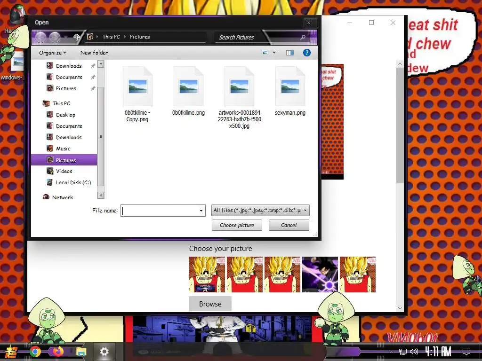The height and width of the screenshot is (361, 482).
Task: Toggle the preview pane icon
Action: point(289,53)
